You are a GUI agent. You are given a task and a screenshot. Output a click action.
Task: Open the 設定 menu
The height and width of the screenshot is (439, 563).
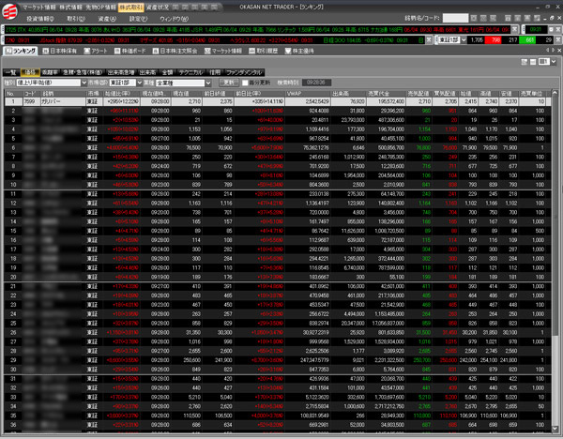click(138, 19)
